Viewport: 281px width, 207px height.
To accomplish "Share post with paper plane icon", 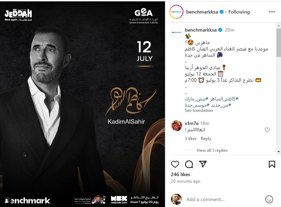I will [x=203, y=164].
